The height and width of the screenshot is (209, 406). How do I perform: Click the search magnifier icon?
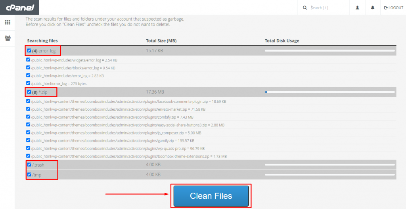point(305,8)
